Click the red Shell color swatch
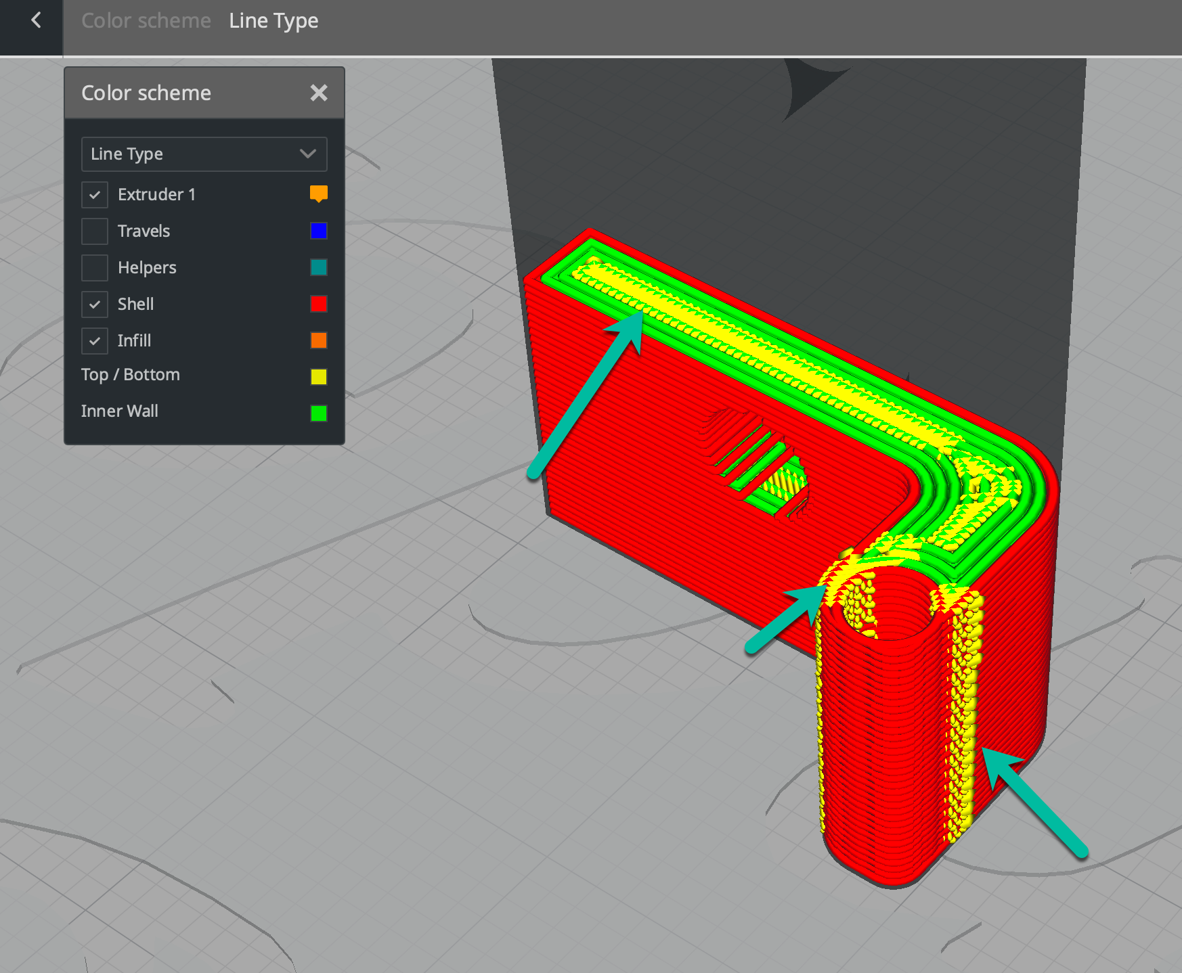Viewport: 1182px width, 973px height. click(x=319, y=304)
